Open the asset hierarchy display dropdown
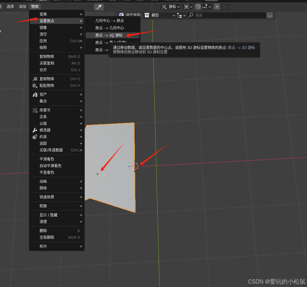Screen dimensions: 307x287 (x=181, y=15)
